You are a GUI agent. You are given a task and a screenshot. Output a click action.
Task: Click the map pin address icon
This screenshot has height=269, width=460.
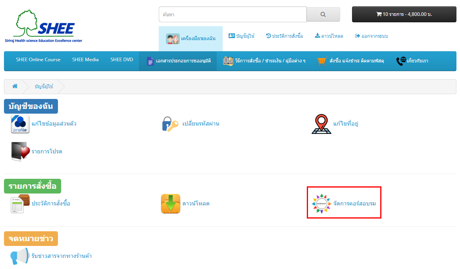click(x=321, y=124)
